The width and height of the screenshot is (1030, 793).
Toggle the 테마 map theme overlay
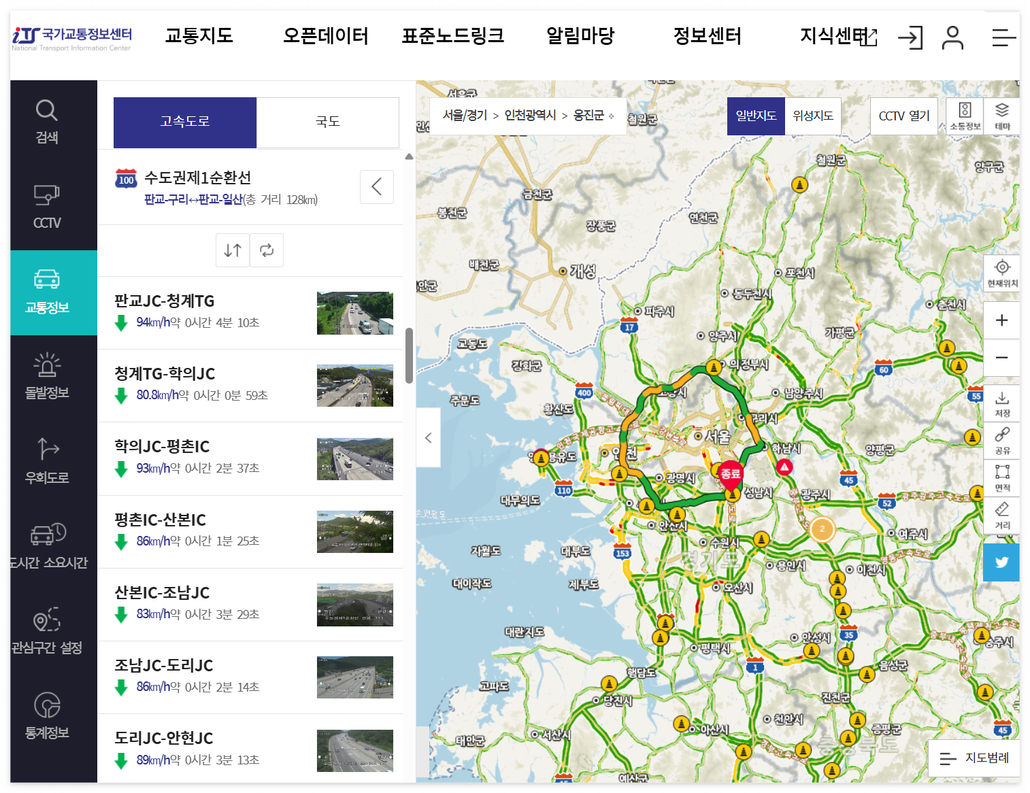pyautogui.click(x=1001, y=116)
